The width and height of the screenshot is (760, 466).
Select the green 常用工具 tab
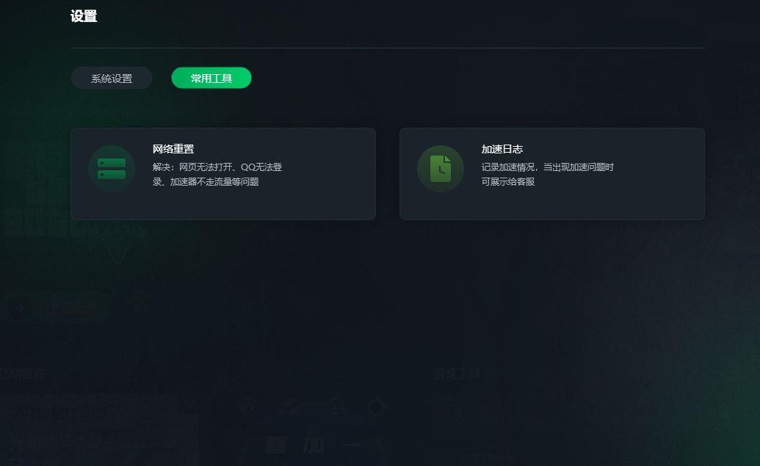[x=211, y=78]
